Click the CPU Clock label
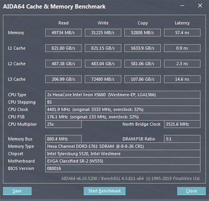The image size is (209, 201). [18, 109]
